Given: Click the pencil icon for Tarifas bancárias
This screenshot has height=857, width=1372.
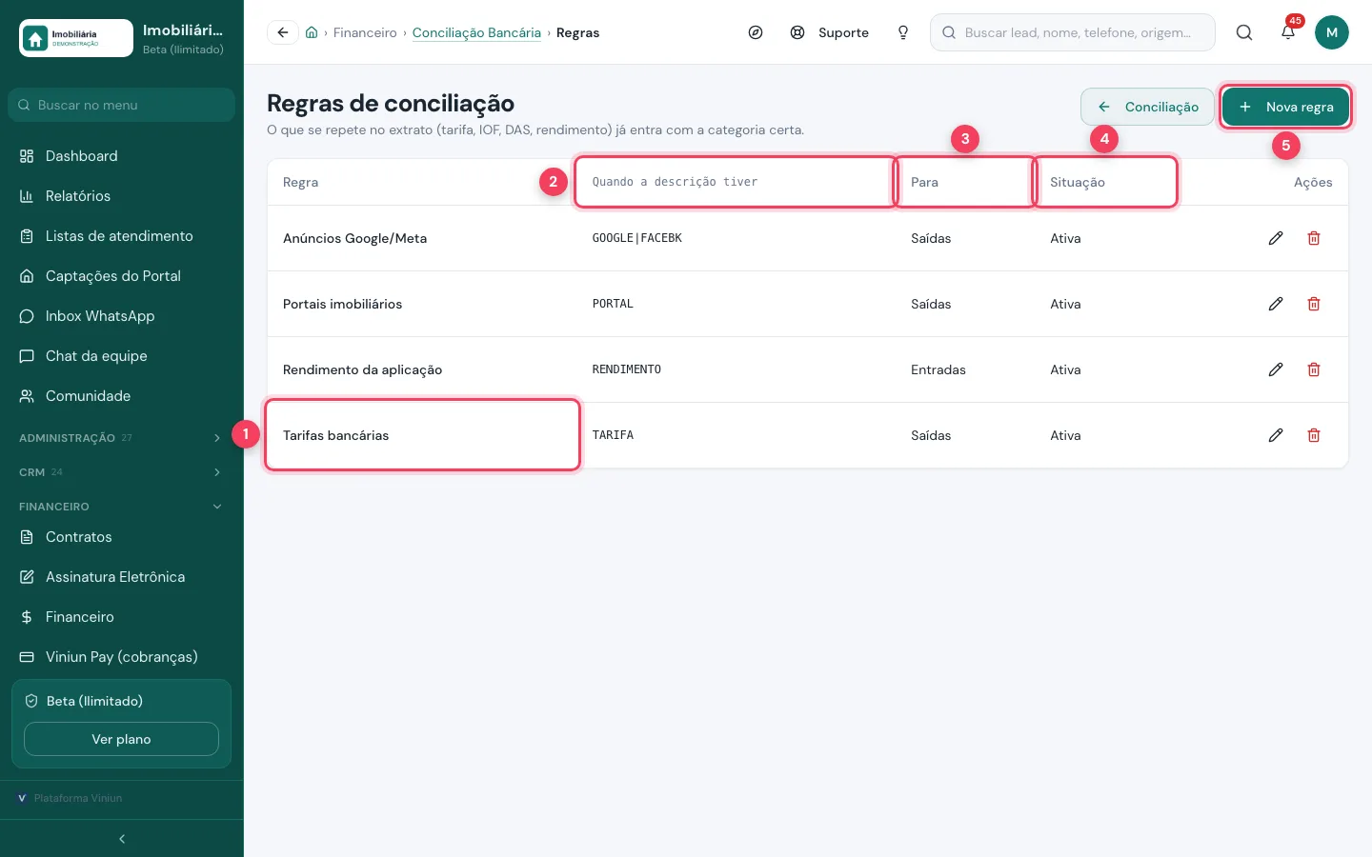Looking at the screenshot, I should 1276,435.
